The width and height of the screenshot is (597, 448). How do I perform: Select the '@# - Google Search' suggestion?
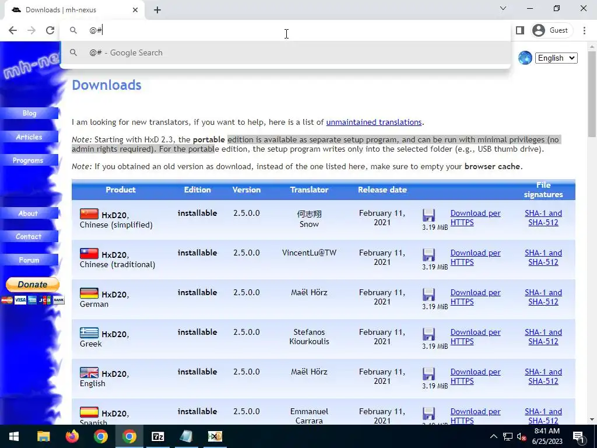(x=285, y=52)
